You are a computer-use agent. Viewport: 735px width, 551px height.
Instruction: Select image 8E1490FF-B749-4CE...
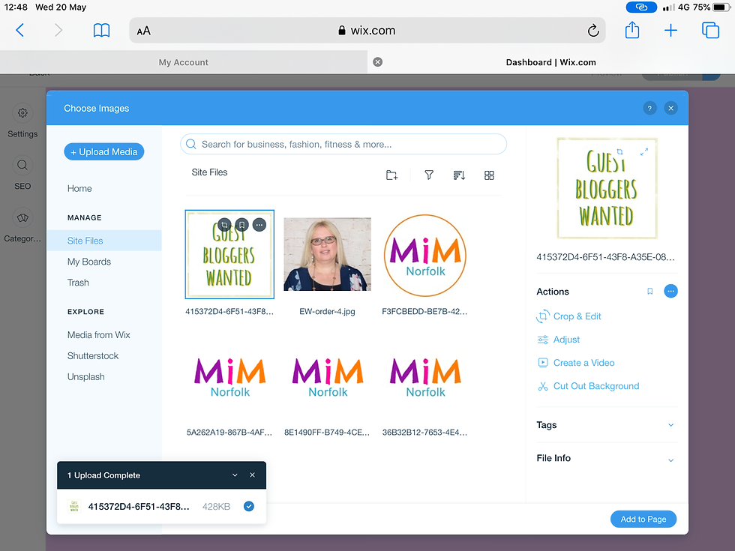coord(327,377)
